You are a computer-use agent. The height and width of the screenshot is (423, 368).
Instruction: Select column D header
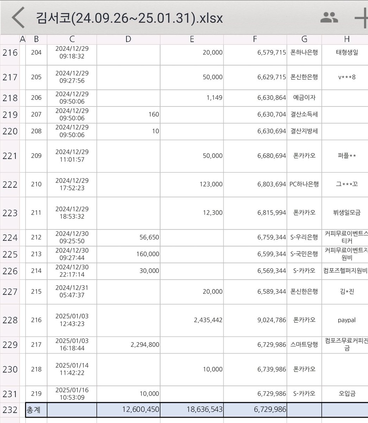tap(128, 39)
